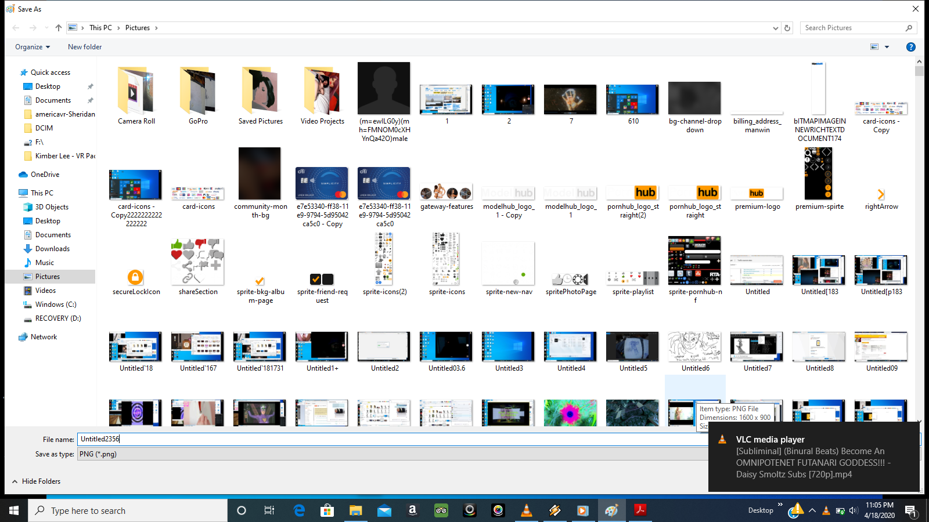The width and height of the screenshot is (929, 522).
Task: Open the view options dropdown arrow
Action: 887,47
